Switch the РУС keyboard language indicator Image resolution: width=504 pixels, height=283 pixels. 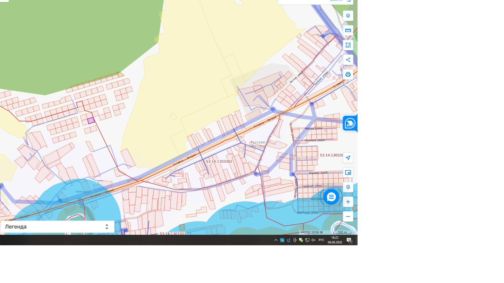[x=321, y=240]
